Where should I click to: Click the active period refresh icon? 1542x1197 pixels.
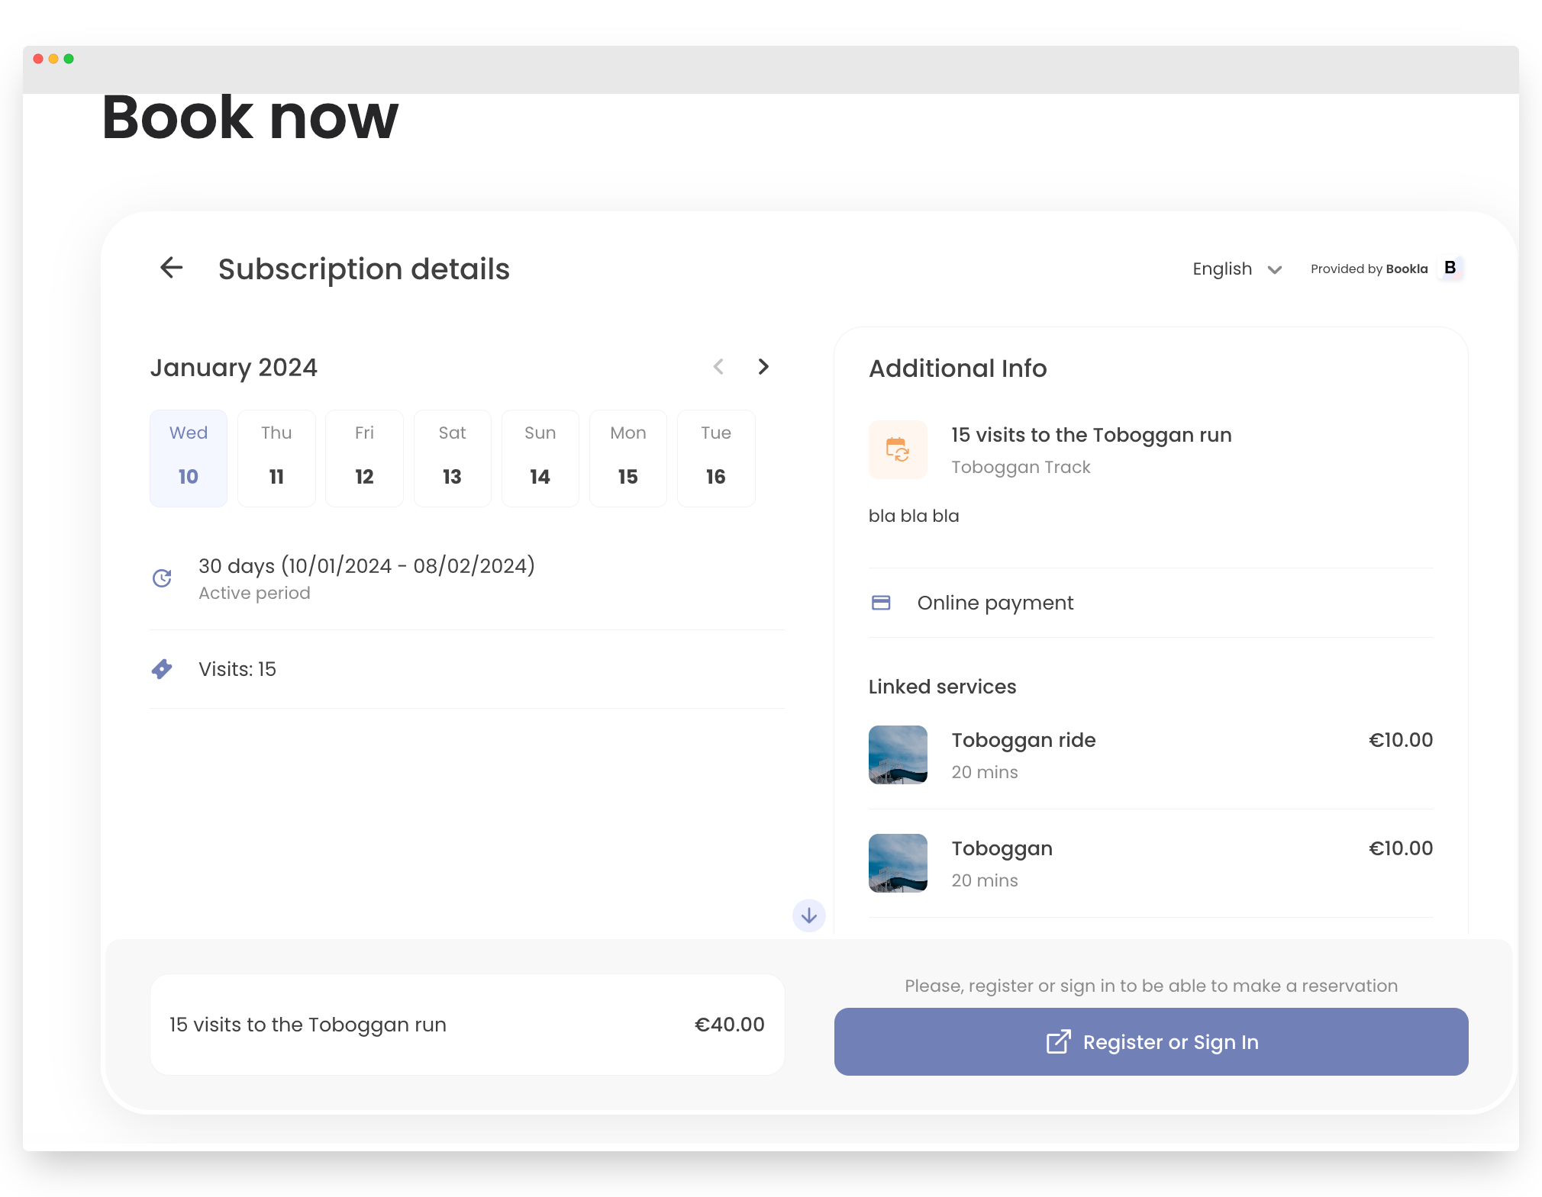(162, 578)
